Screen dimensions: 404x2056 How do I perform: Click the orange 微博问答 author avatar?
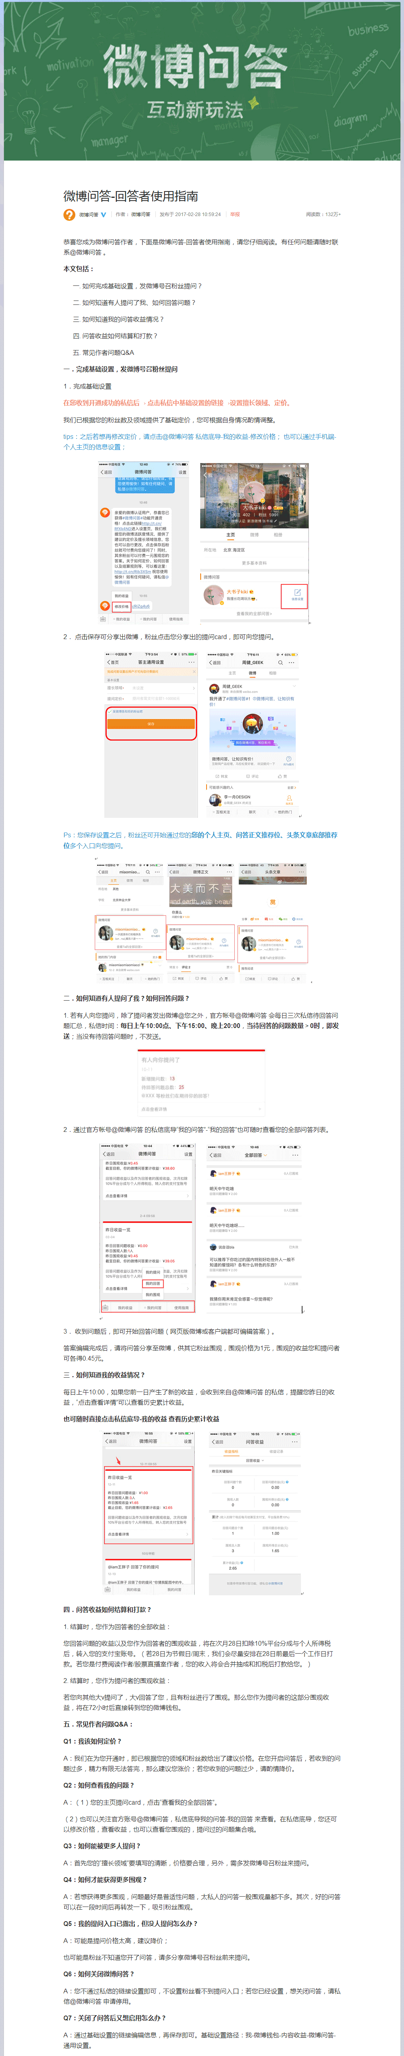click(69, 215)
